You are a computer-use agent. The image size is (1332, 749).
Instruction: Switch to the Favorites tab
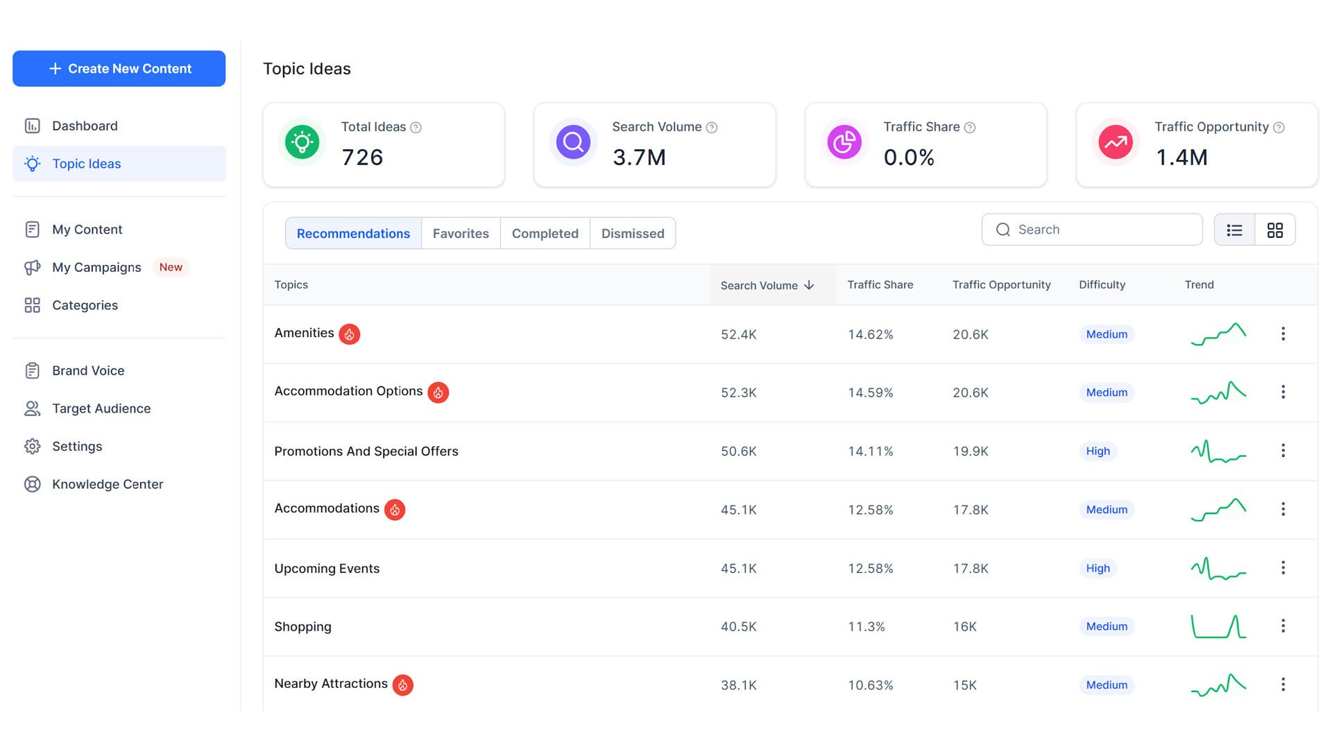(x=460, y=233)
